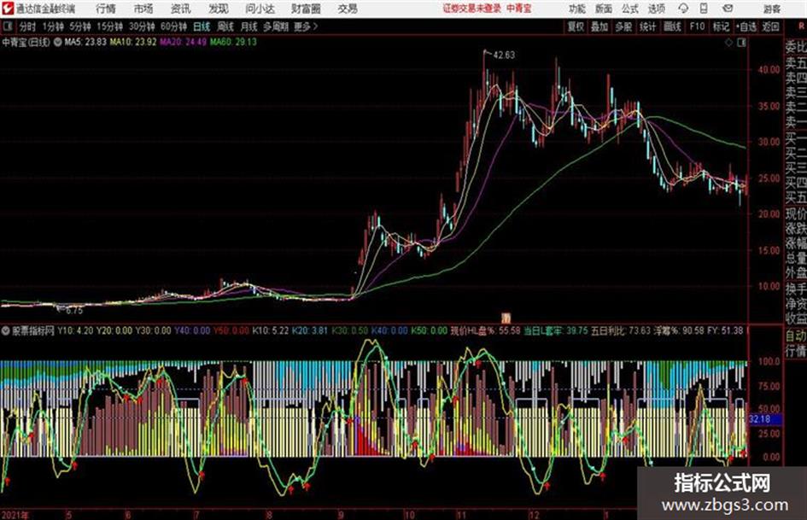Open the 交易 menu
The image size is (807, 520).
(x=348, y=9)
